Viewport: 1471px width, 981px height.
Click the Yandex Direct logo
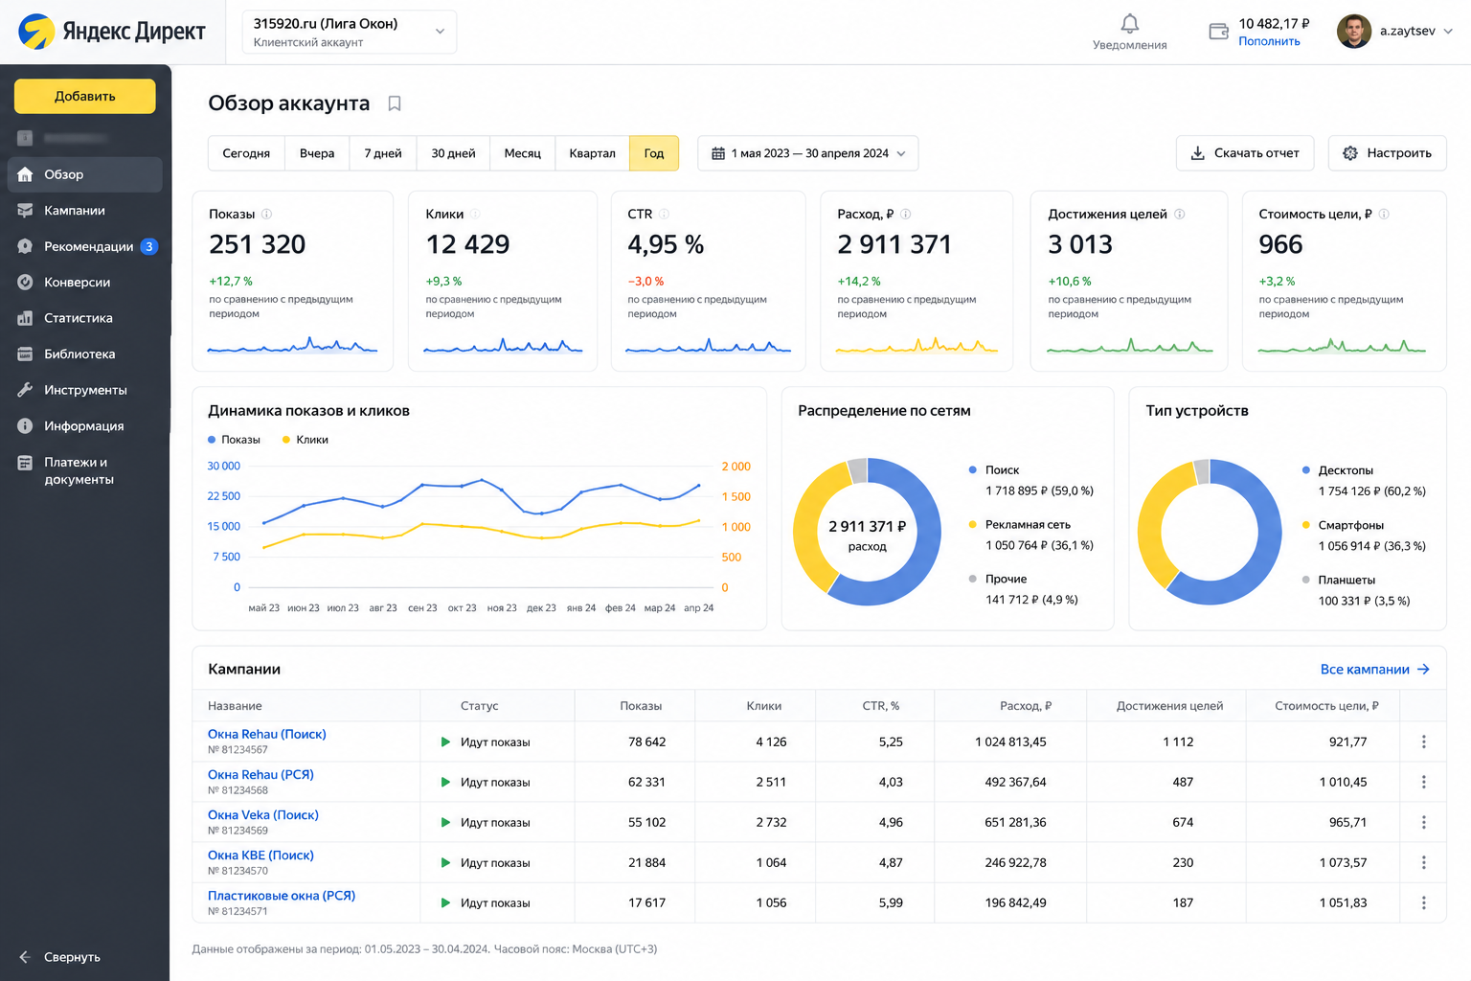[111, 32]
